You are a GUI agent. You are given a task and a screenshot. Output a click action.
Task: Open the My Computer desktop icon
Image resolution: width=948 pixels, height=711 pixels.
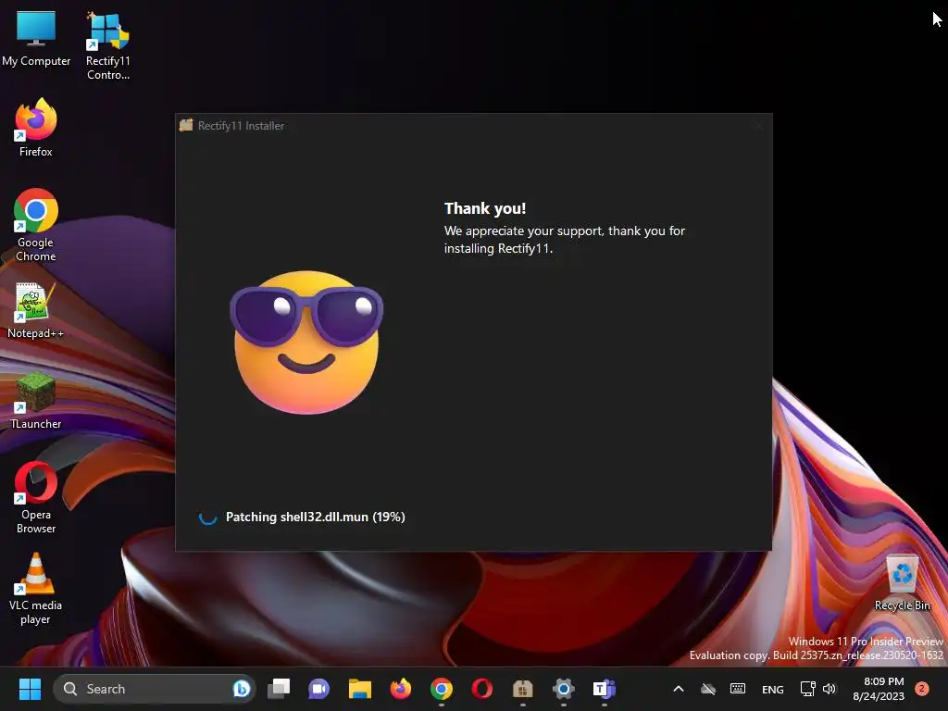[36, 37]
